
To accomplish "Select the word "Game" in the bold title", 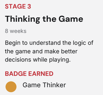I will pos(71,19).
